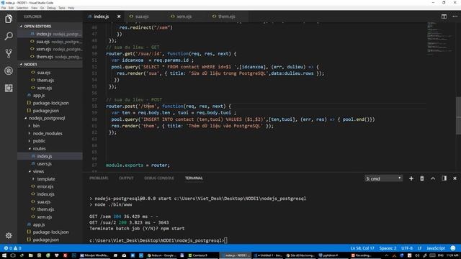Close the index.js editor tab
Screen dimensions: 461x259
pyautogui.click(x=119, y=17)
